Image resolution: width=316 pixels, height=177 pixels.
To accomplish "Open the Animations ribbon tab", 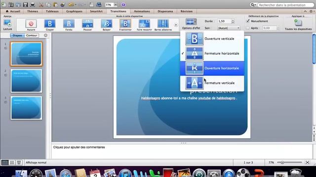I will [142, 11].
